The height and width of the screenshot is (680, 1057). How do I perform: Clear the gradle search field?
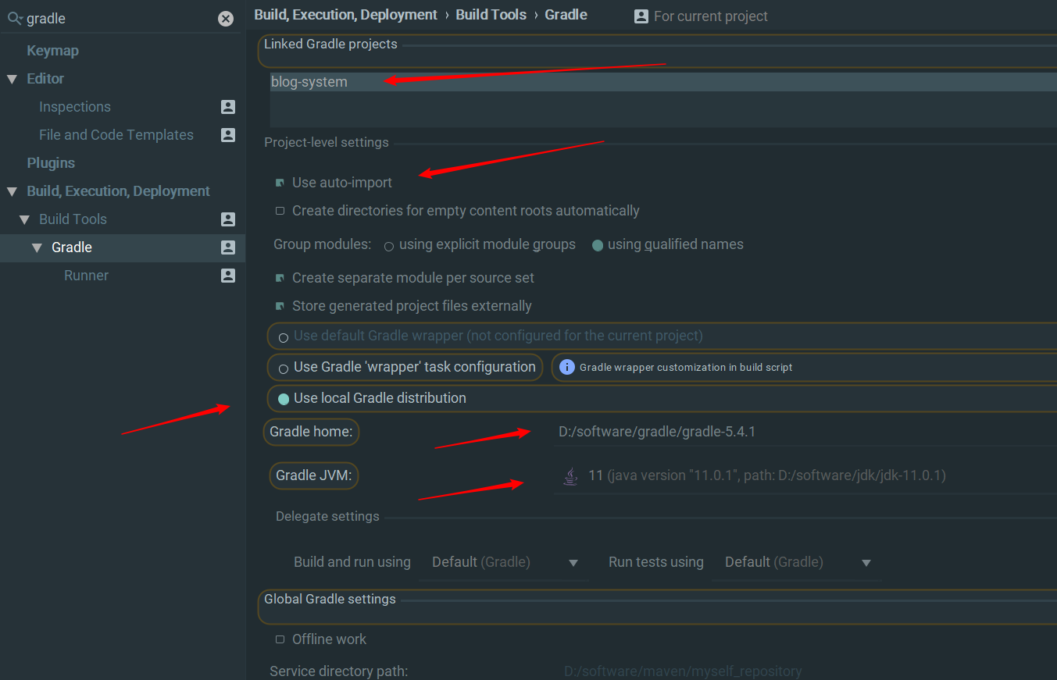tap(226, 19)
